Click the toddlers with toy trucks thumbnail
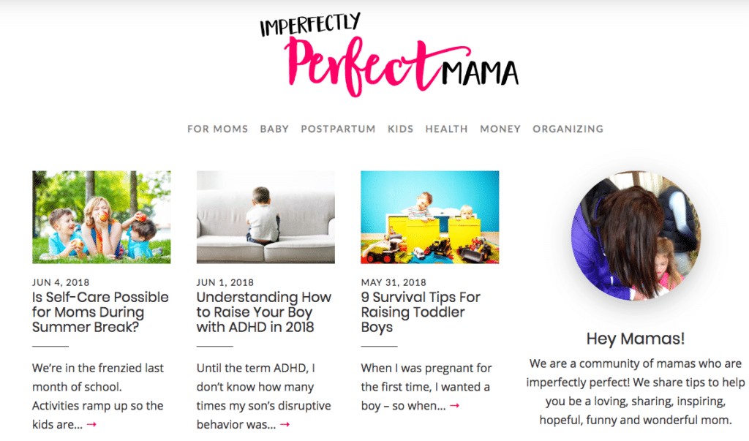Viewport: 749px width, 441px height. tap(430, 217)
